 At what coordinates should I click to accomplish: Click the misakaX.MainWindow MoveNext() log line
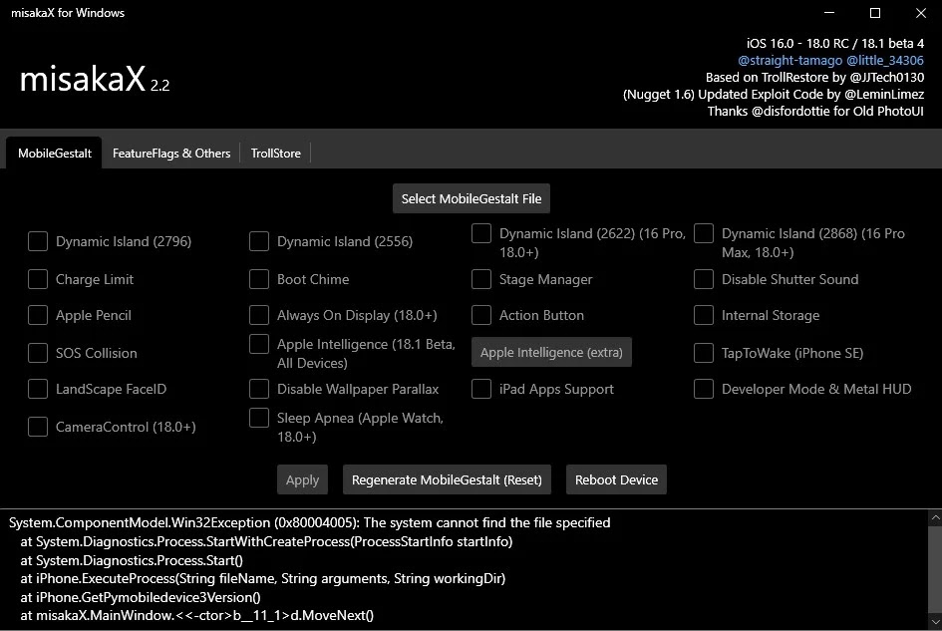click(x=196, y=615)
